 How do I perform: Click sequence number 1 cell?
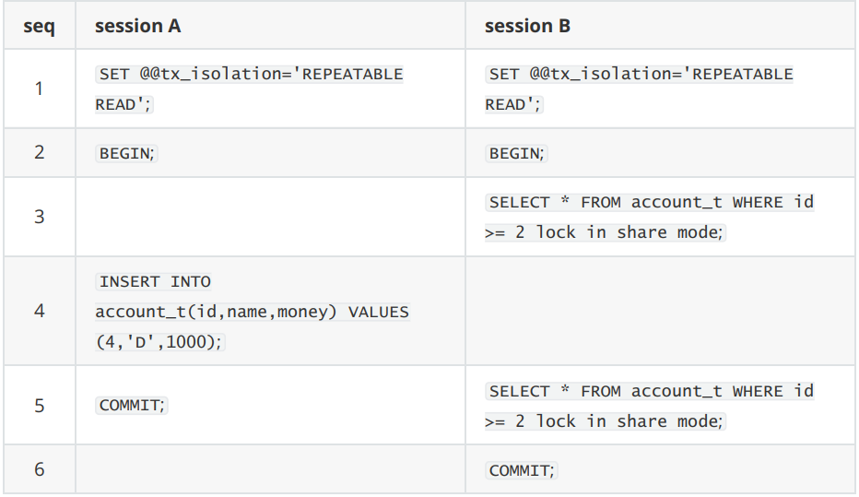pos(40,89)
